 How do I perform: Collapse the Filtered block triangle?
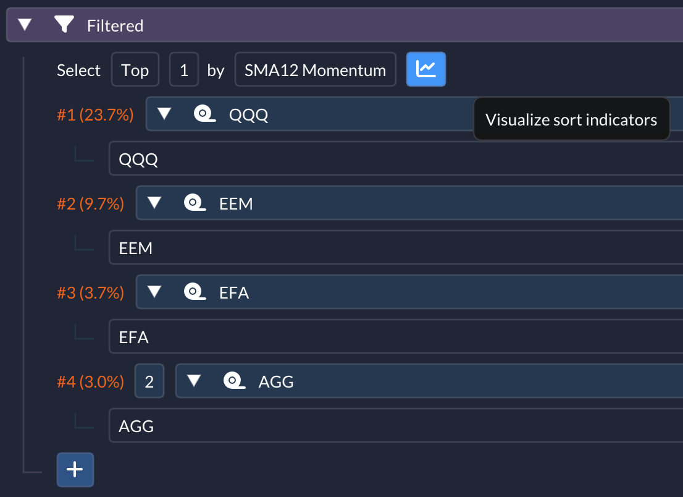(x=25, y=24)
